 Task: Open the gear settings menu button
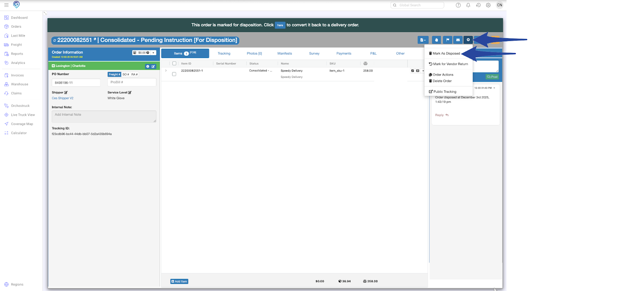click(x=468, y=40)
